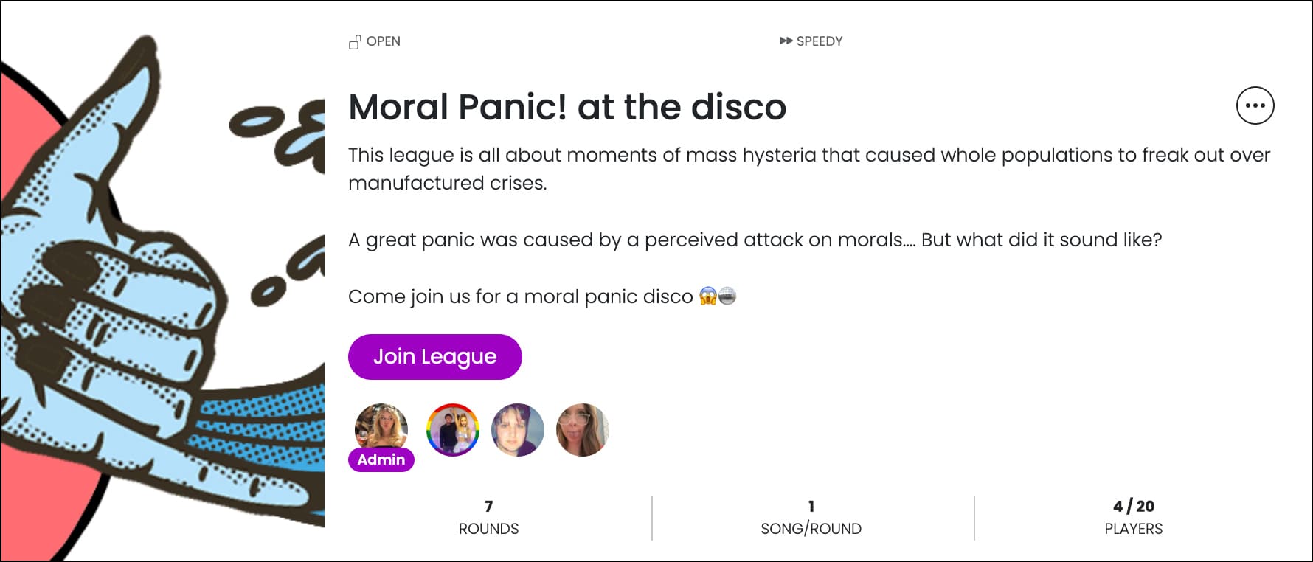The width and height of the screenshot is (1313, 562).
Task: Click the third player avatar with purple tint
Action: point(518,430)
